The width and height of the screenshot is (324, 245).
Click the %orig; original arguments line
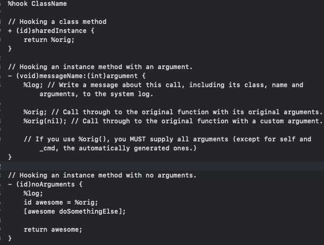(173, 112)
